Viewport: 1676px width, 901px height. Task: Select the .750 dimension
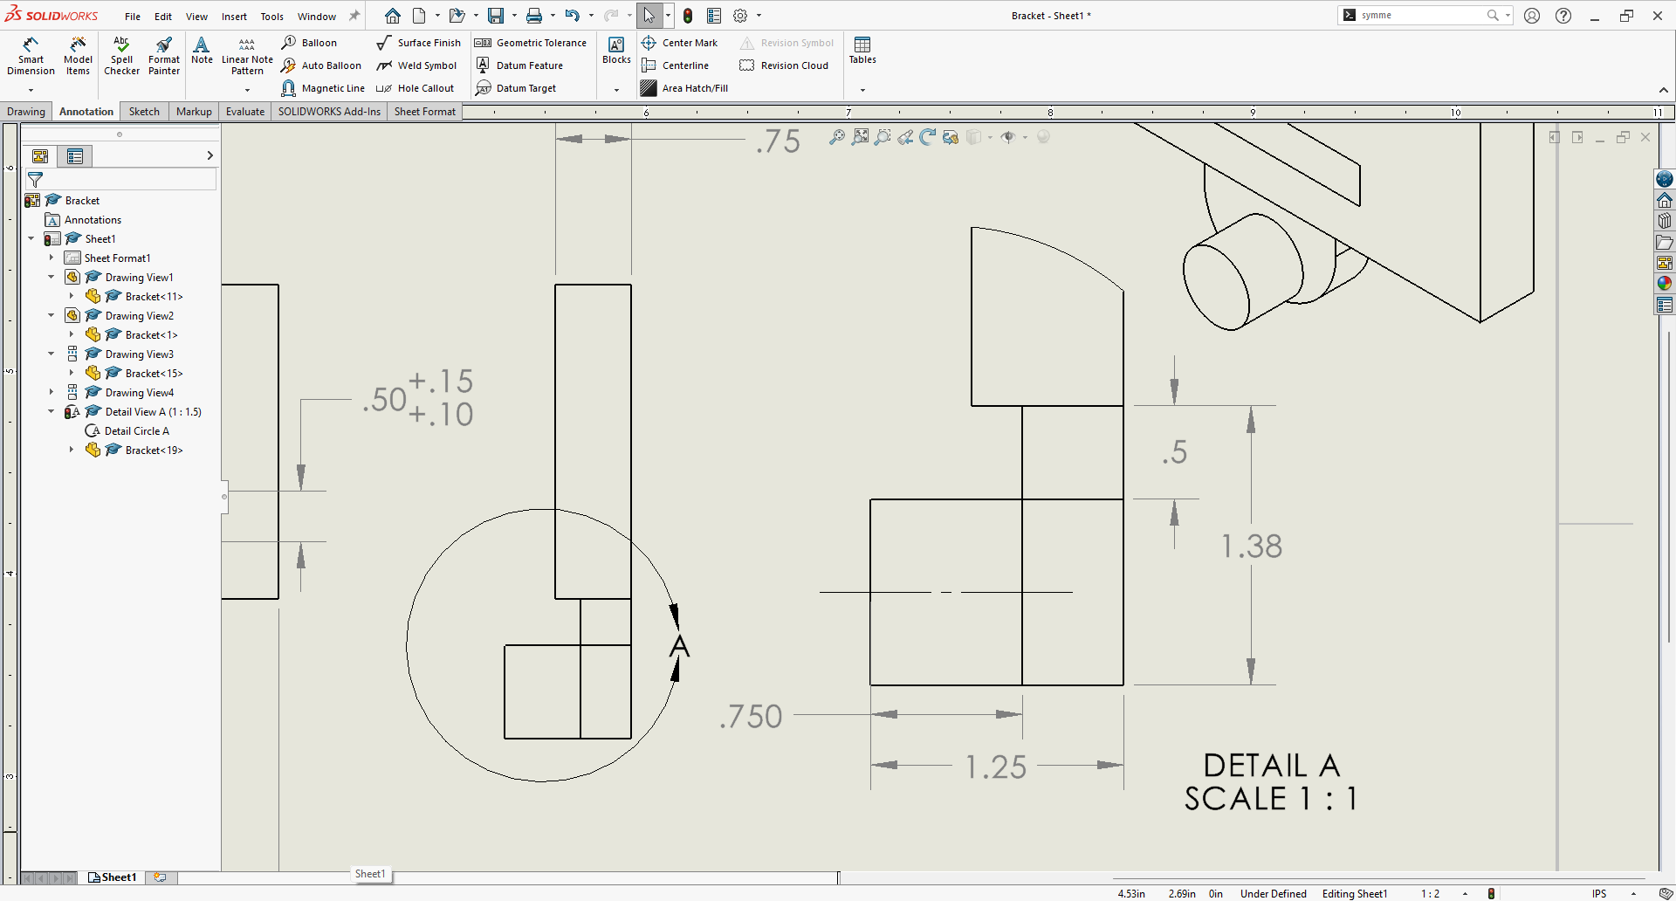751,716
